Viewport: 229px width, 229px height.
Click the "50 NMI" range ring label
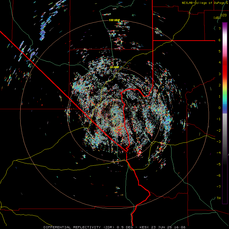[x=114, y=67]
